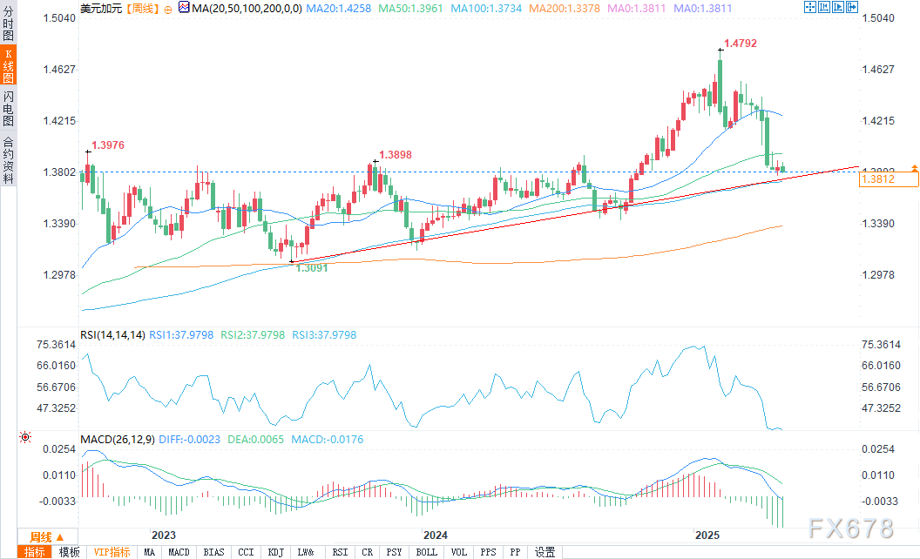
Task: Click the second chart layout icon at top right
Action: [x=823, y=8]
